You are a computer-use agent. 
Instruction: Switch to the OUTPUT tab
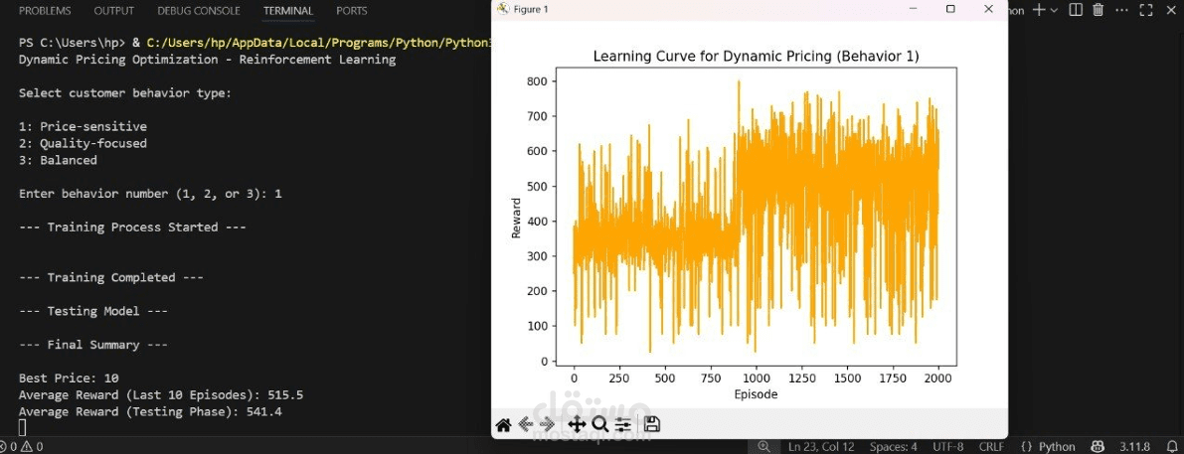coord(114,11)
